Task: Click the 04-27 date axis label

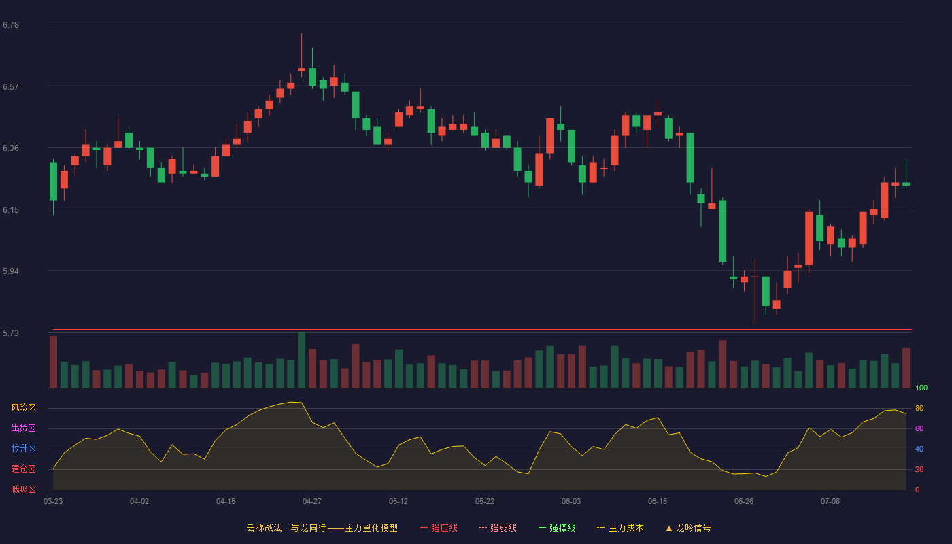Action: 312,501
